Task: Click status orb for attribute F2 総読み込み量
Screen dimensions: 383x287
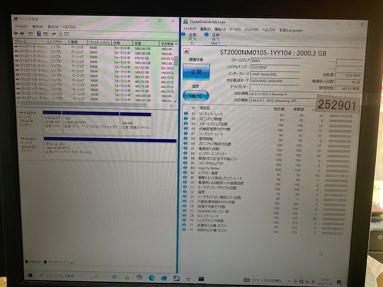Action: pyautogui.click(x=184, y=230)
